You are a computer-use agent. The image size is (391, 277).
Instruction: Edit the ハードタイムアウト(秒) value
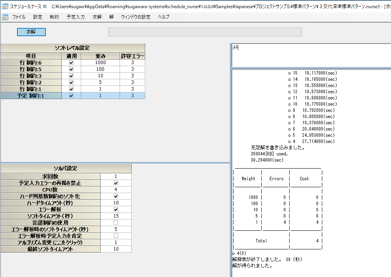coord(116,203)
